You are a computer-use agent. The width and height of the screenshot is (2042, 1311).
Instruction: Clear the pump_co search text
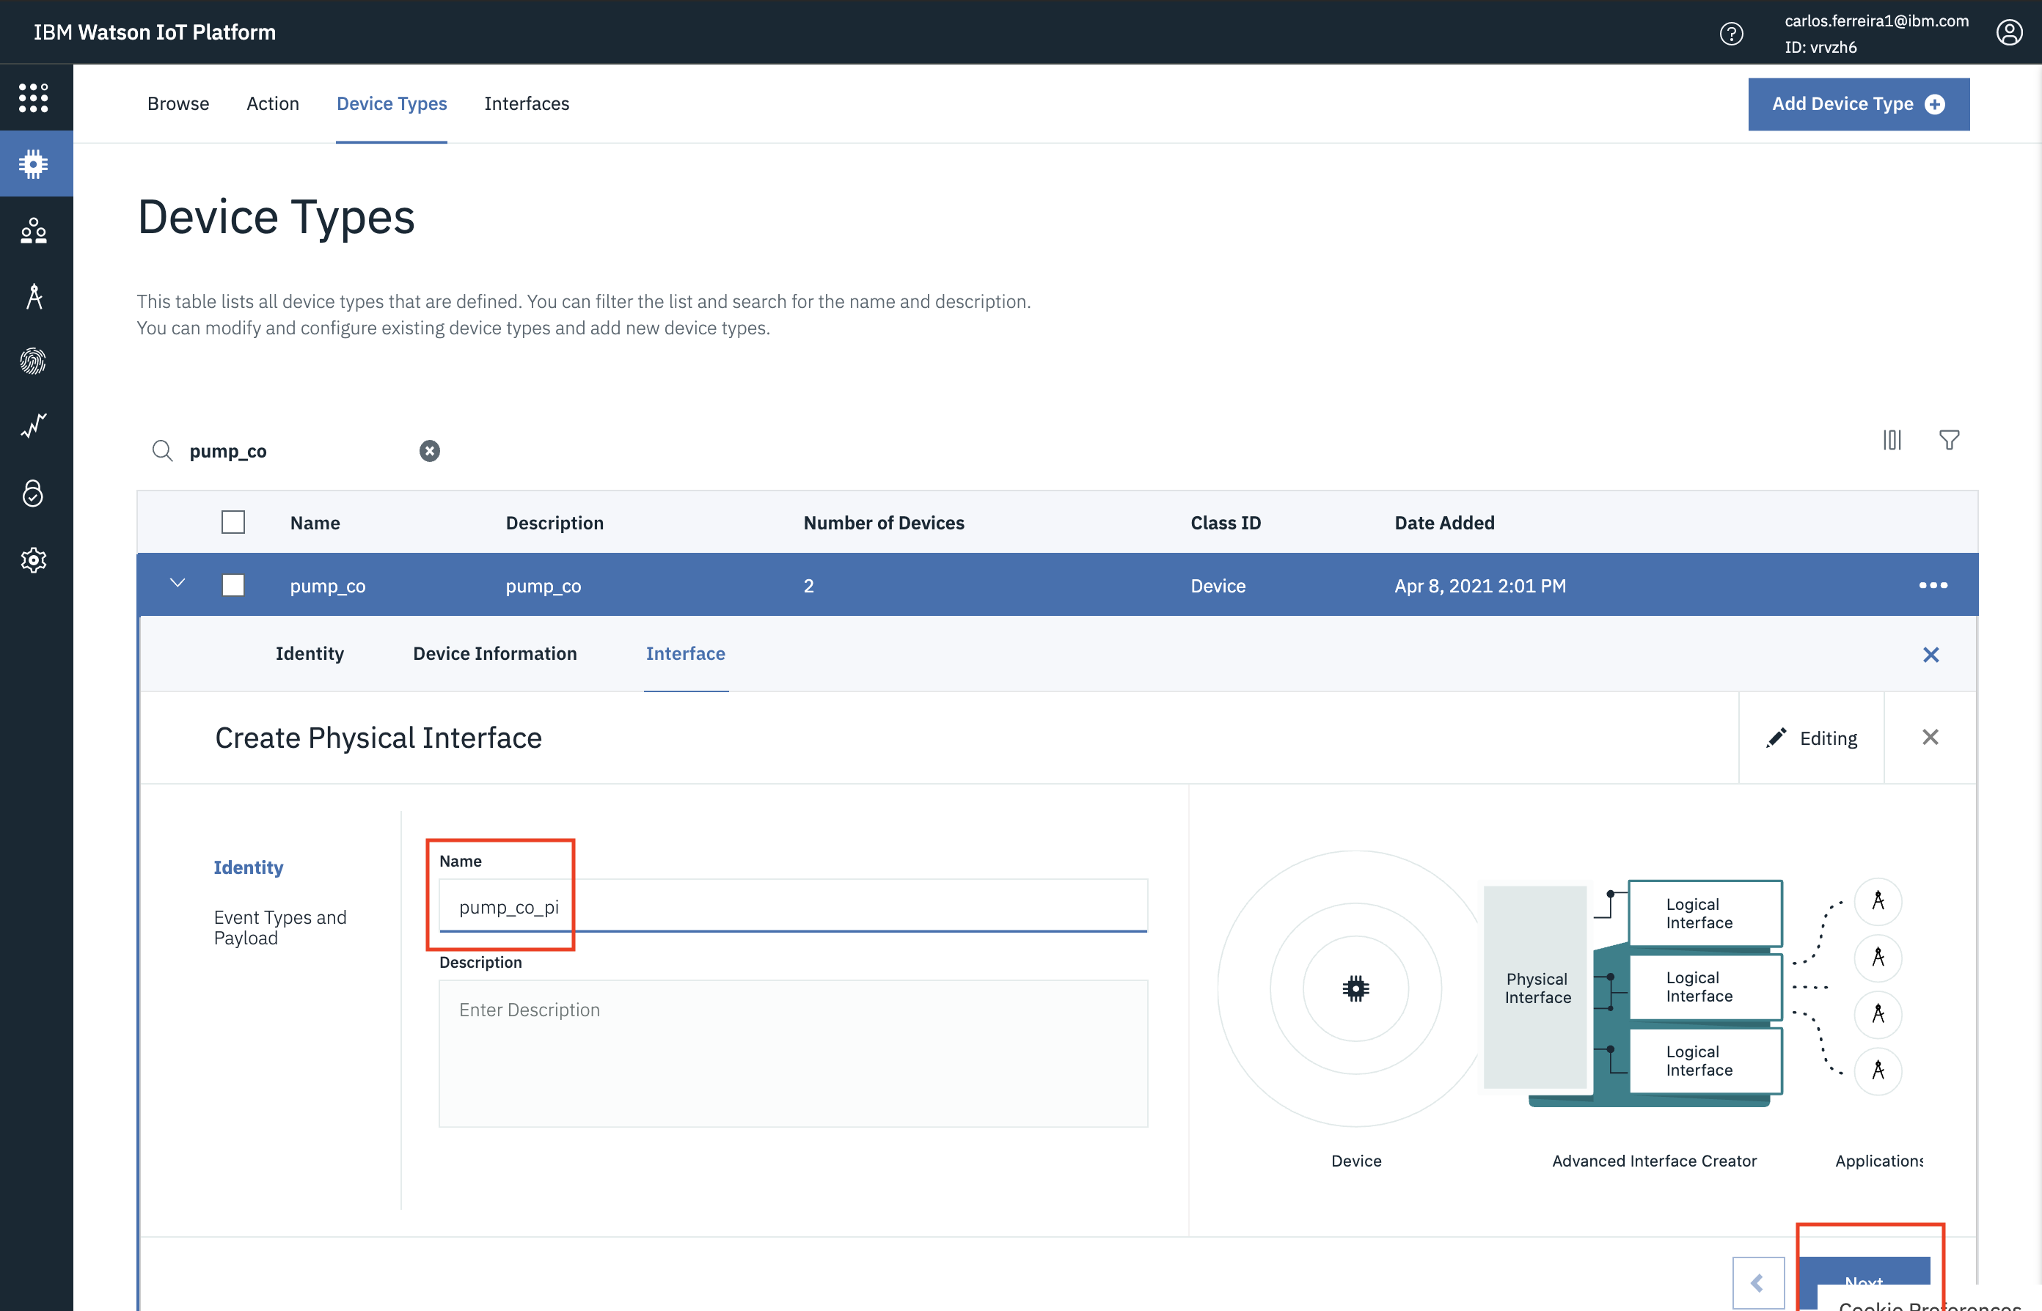coord(429,450)
